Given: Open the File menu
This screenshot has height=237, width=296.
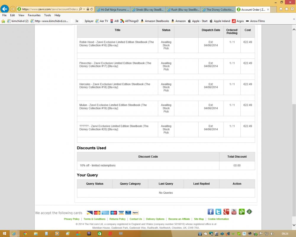Looking at the screenshot, I should coord(4,15).
